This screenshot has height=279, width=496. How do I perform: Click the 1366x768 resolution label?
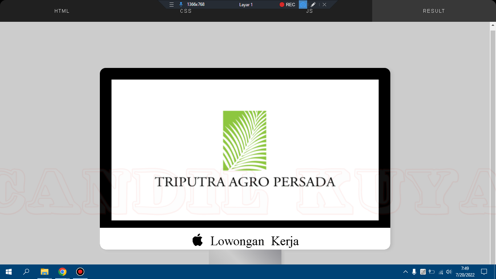click(196, 4)
